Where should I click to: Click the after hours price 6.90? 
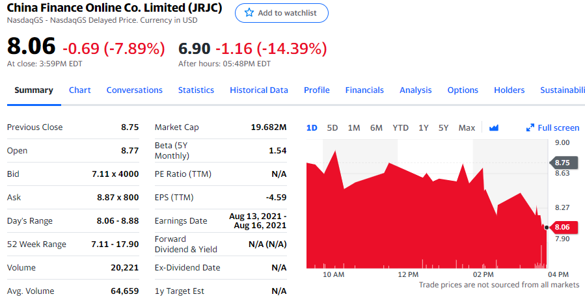(x=195, y=49)
